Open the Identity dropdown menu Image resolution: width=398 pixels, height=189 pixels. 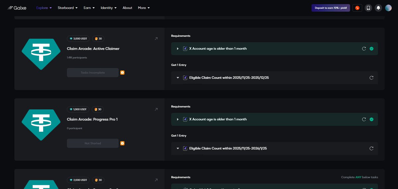tap(109, 8)
